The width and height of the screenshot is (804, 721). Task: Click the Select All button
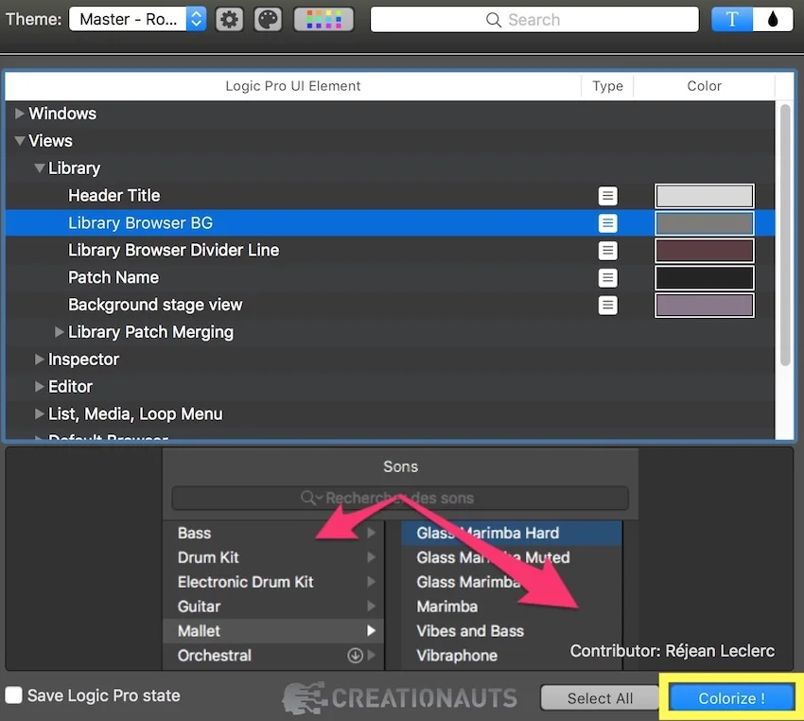point(600,698)
